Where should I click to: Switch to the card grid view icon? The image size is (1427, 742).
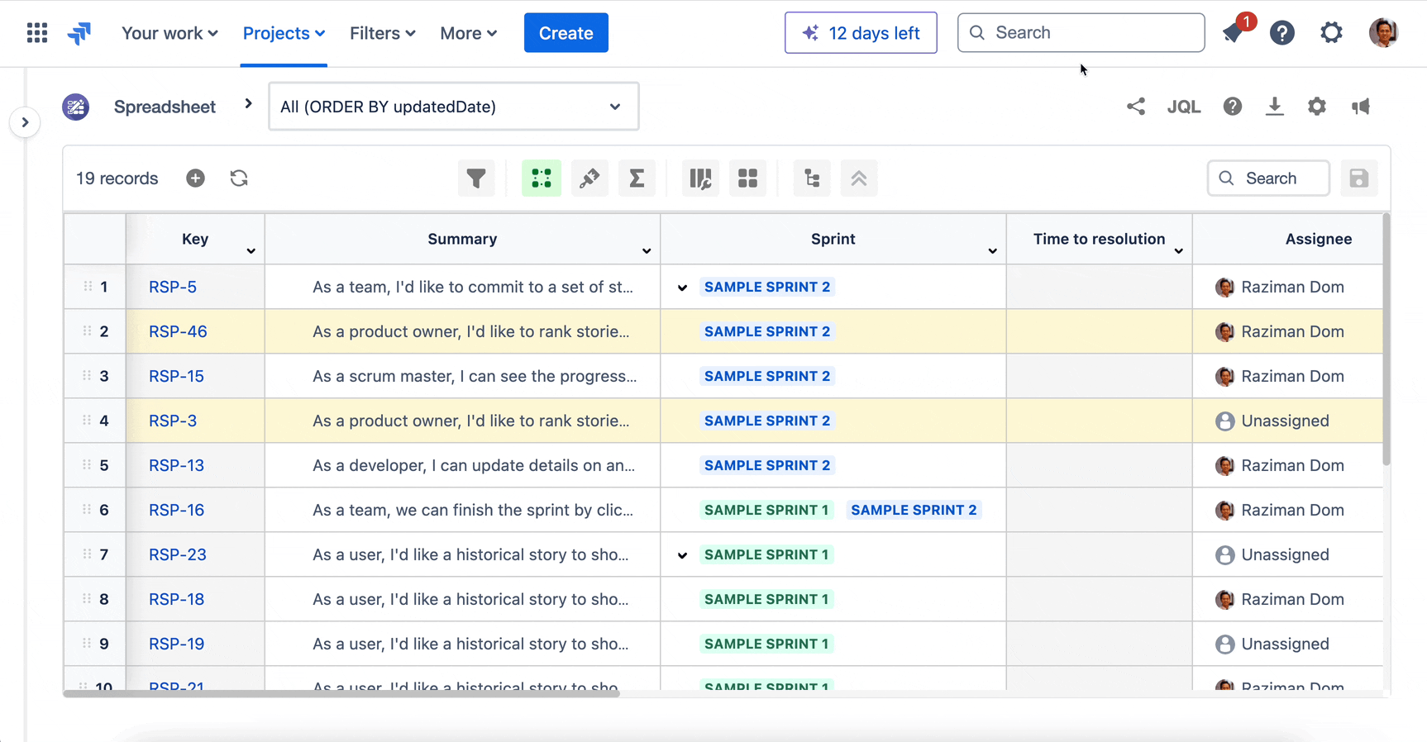click(x=747, y=178)
